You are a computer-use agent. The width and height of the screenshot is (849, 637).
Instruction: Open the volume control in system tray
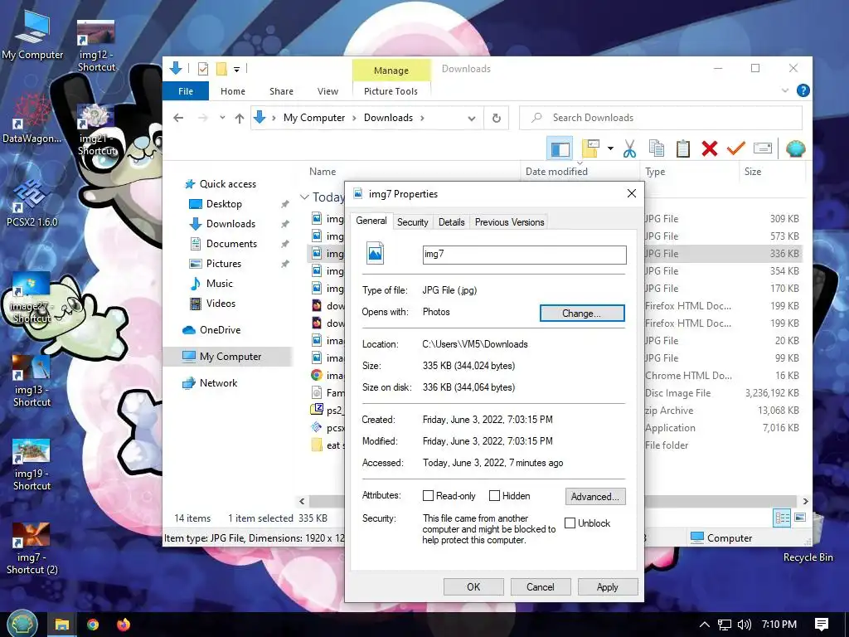point(745,625)
